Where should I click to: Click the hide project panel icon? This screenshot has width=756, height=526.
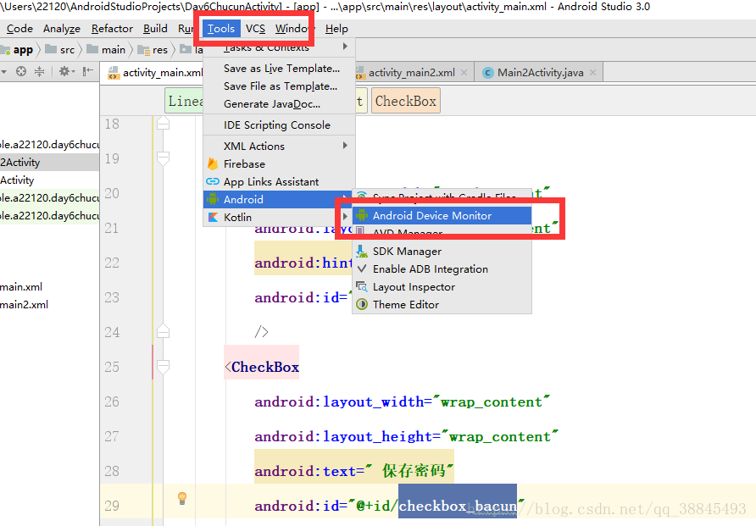pyautogui.click(x=88, y=72)
